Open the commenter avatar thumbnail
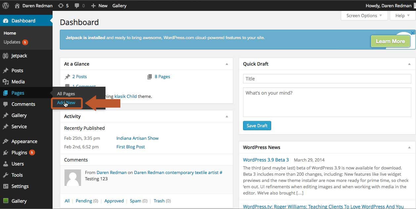Viewport: 416px width, 209px height. pyautogui.click(x=73, y=178)
